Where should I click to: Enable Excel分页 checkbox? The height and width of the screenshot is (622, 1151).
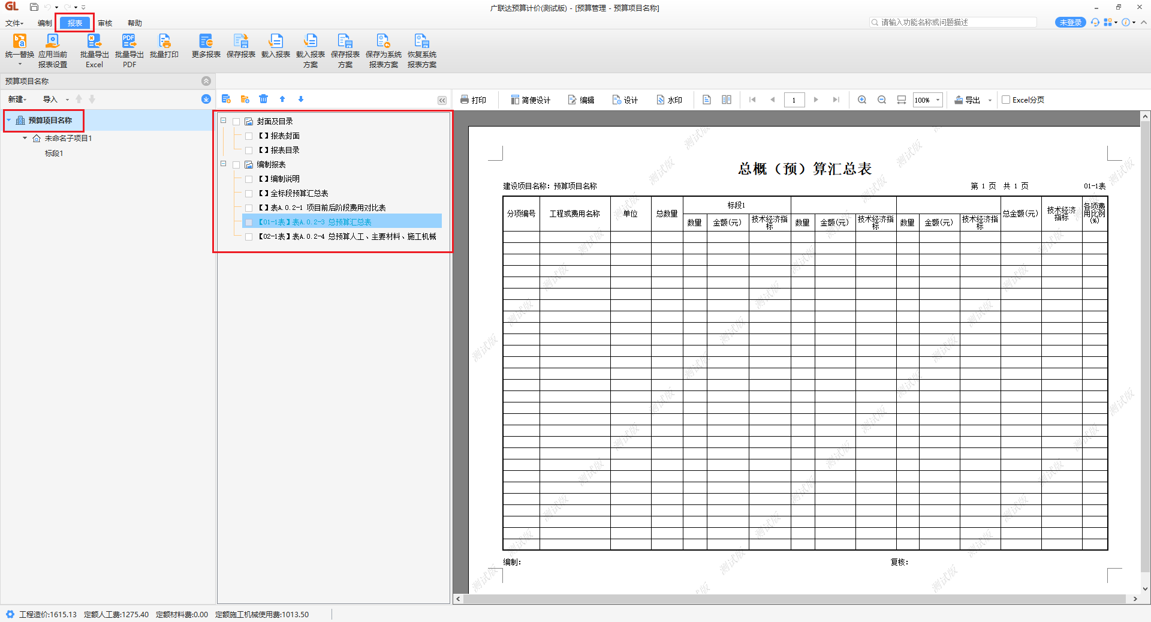[x=1006, y=100]
